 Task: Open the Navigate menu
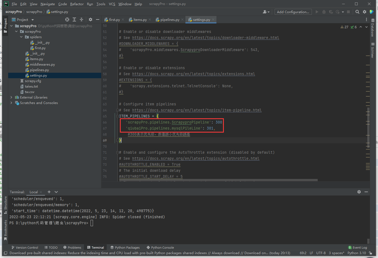tap(48, 4)
